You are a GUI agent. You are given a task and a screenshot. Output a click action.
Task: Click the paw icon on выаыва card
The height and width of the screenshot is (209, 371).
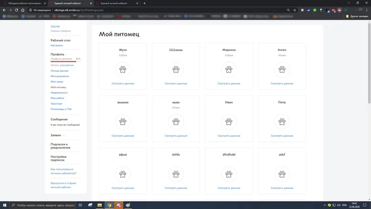[123, 122]
